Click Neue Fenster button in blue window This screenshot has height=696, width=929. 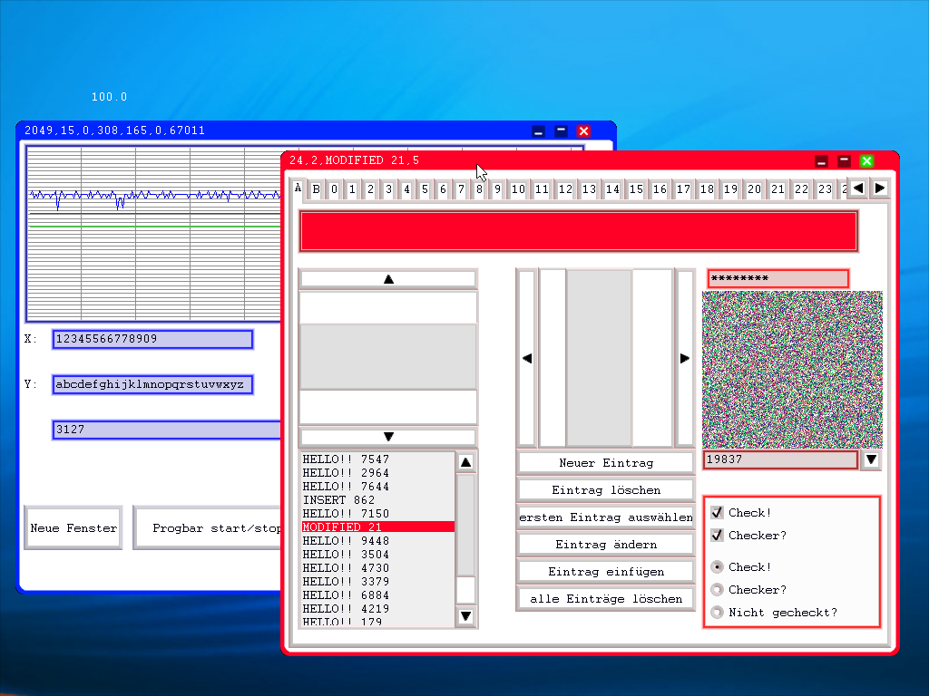pos(73,528)
